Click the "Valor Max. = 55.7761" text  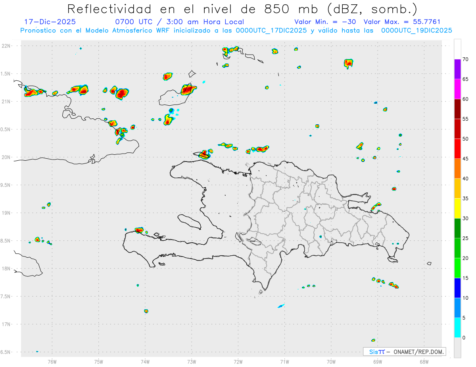pos(402,22)
